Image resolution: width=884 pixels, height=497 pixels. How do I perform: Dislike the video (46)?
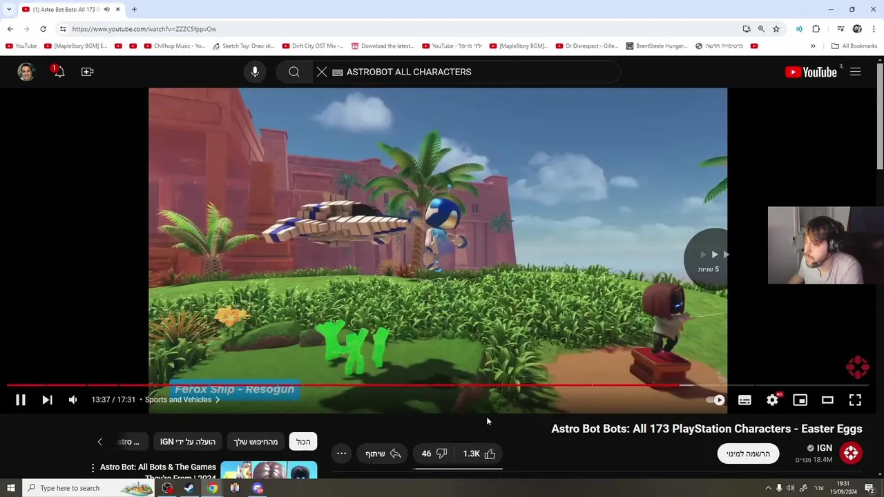coord(434,454)
